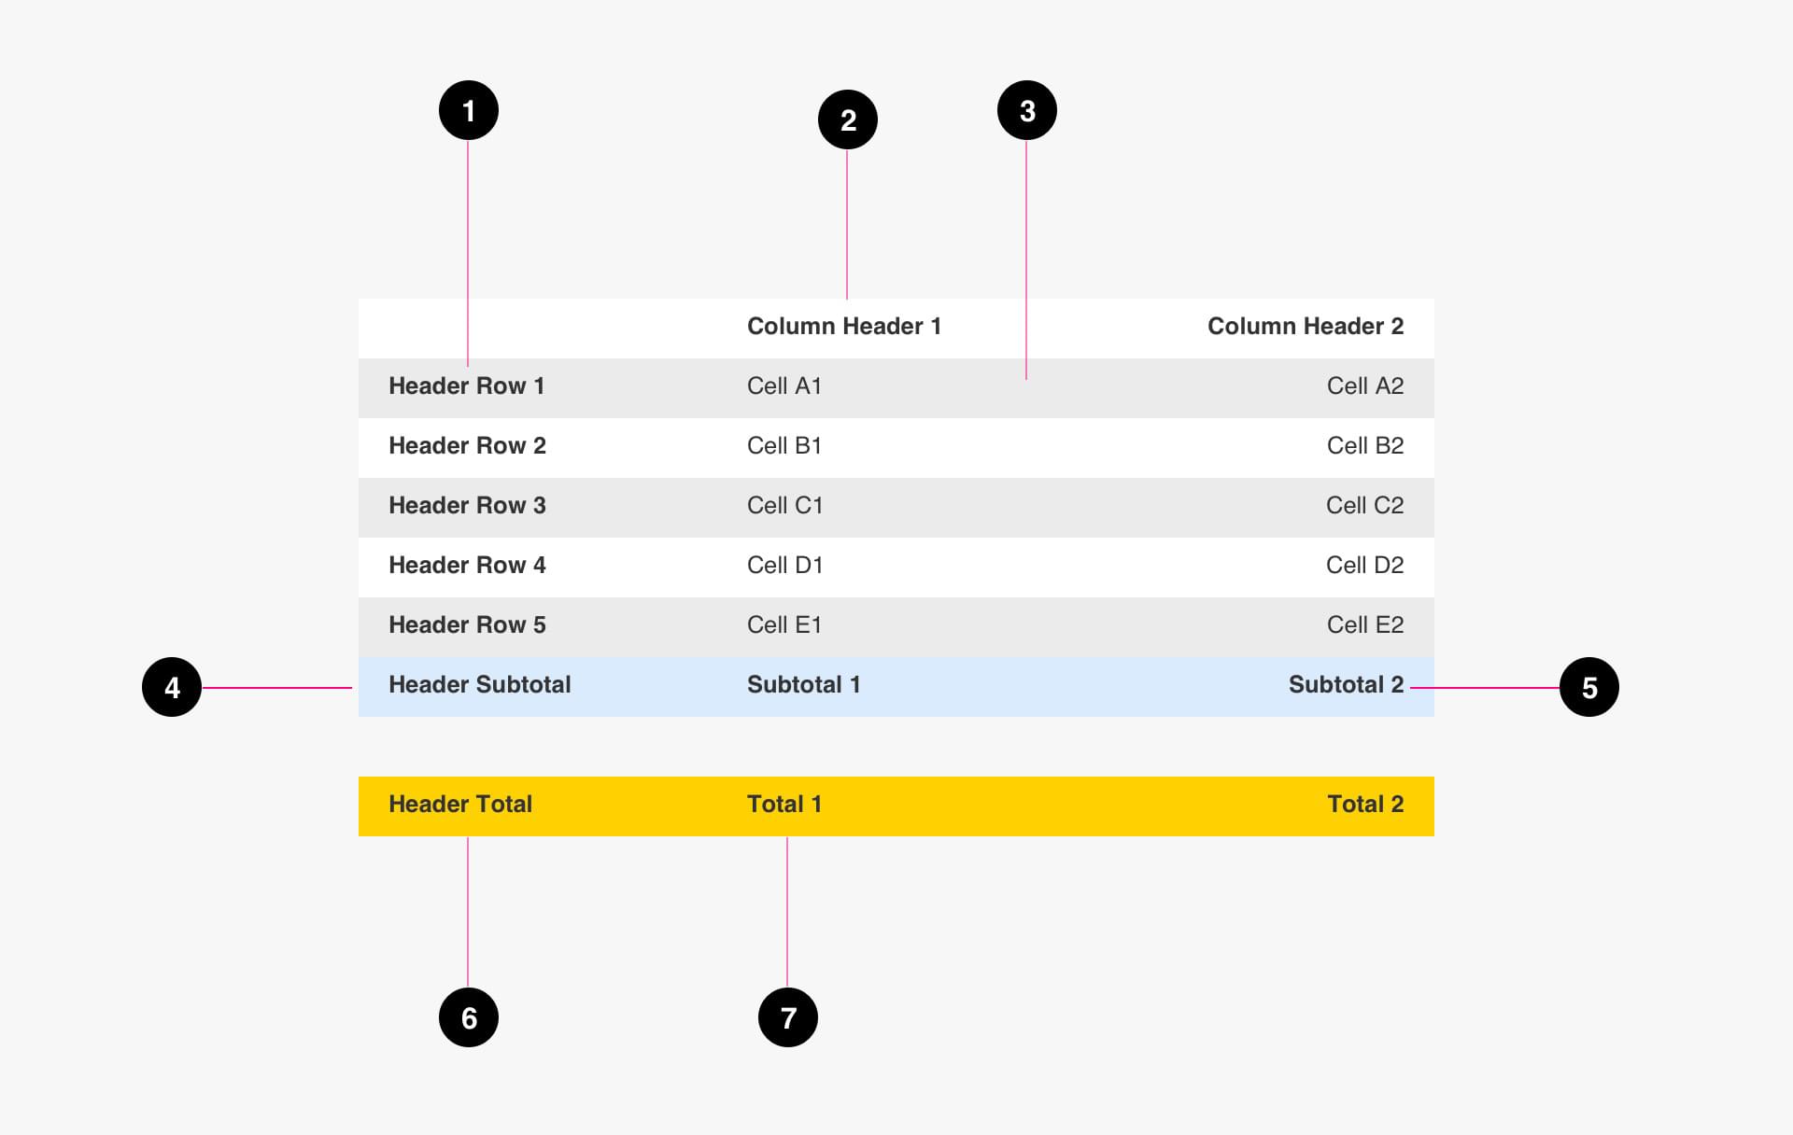This screenshot has width=1793, height=1135.
Task: Click annotation marker number 2
Action: point(848,119)
